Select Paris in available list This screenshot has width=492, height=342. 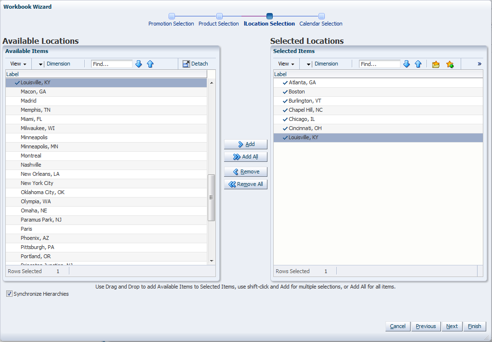pyautogui.click(x=106, y=229)
